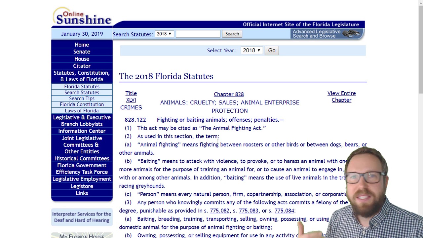Click the '828.122' section number
The width and height of the screenshot is (423, 238).
(x=135, y=120)
